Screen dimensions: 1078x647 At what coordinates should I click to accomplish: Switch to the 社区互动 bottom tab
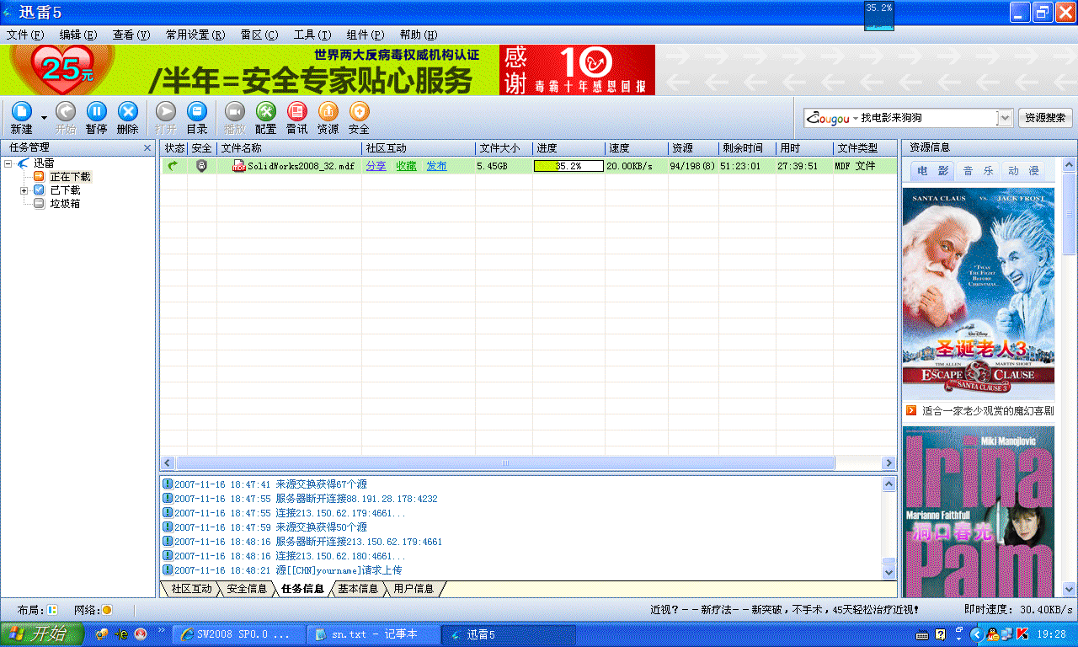tap(191, 589)
